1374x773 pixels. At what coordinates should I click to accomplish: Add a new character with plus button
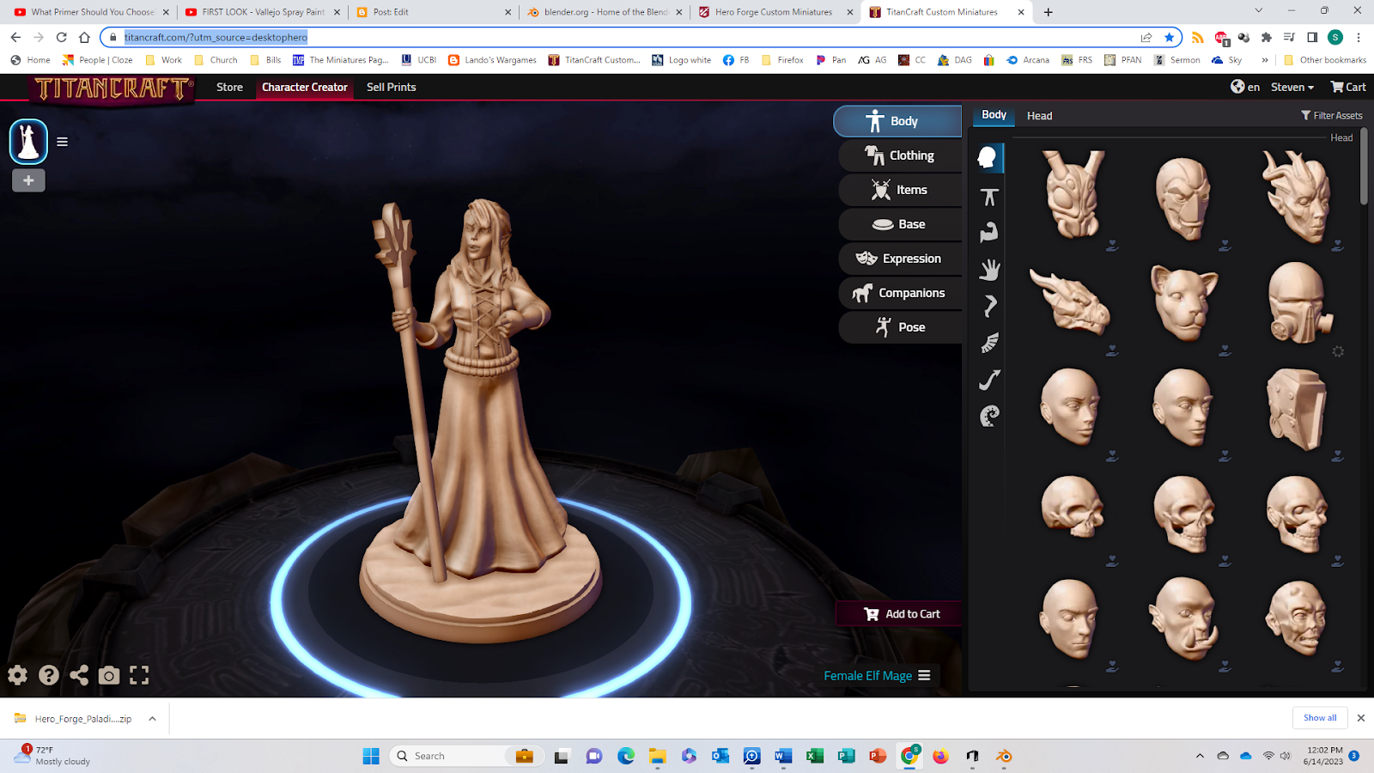[28, 180]
